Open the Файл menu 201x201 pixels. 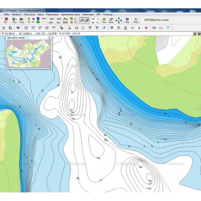pyautogui.click(x=7, y=14)
